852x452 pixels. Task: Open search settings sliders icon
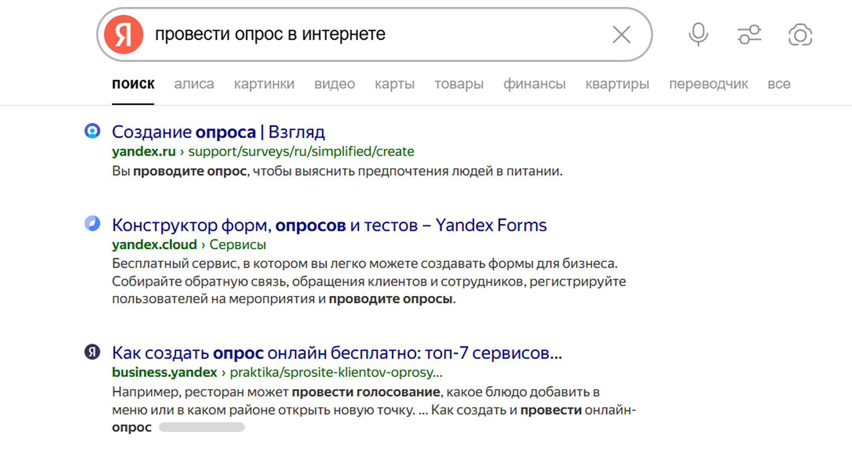pos(749,35)
